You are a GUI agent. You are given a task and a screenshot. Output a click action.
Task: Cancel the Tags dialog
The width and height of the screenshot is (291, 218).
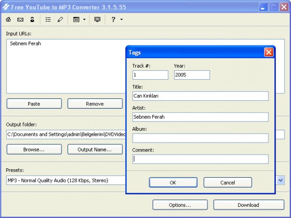(x=228, y=182)
